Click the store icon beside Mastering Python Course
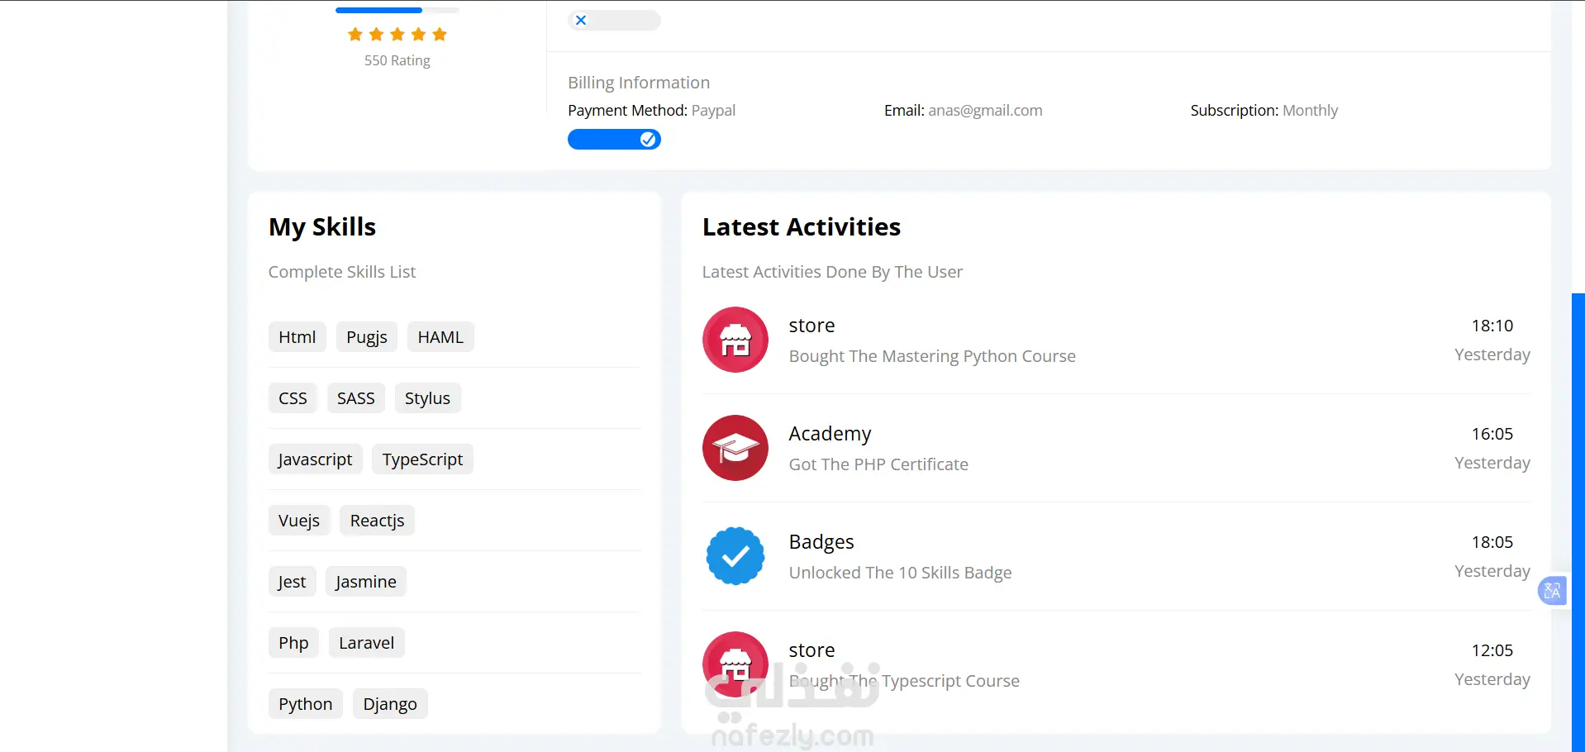Screen dimensions: 1585x752 click(735, 340)
